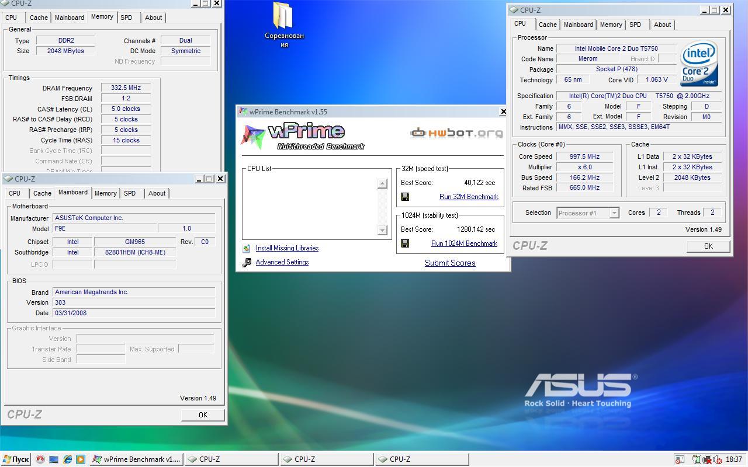Click the Manufacturer field ASUSTeK Computer Inc.
This screenshot has width=748, height=467.
(x=134, y=218)
